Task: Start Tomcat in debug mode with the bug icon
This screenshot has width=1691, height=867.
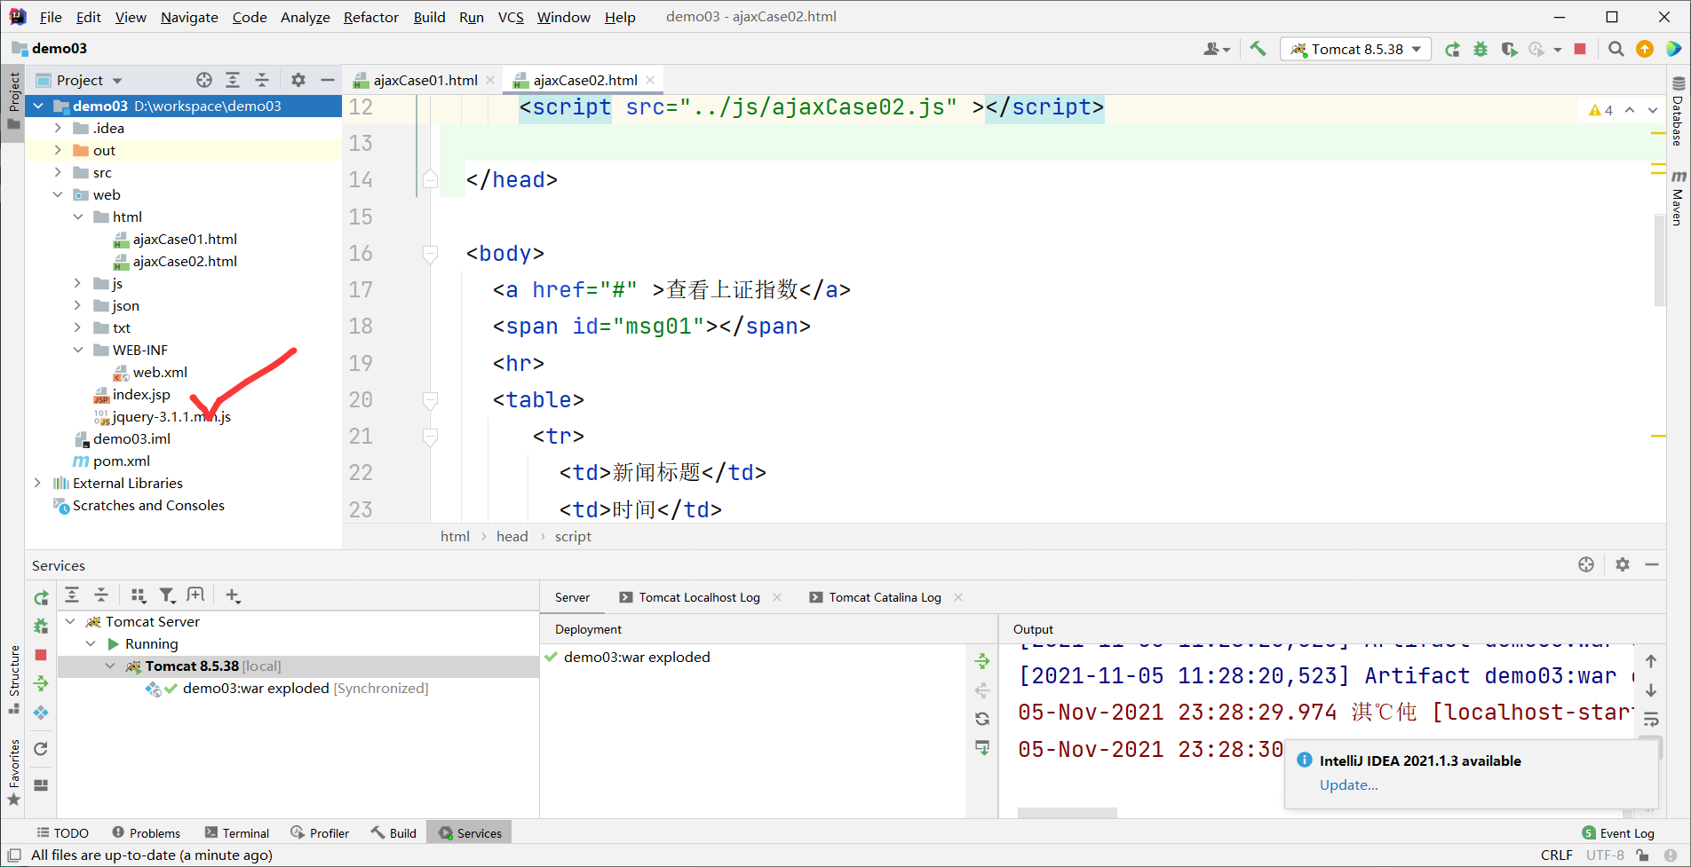Action: coord(1480,49)
